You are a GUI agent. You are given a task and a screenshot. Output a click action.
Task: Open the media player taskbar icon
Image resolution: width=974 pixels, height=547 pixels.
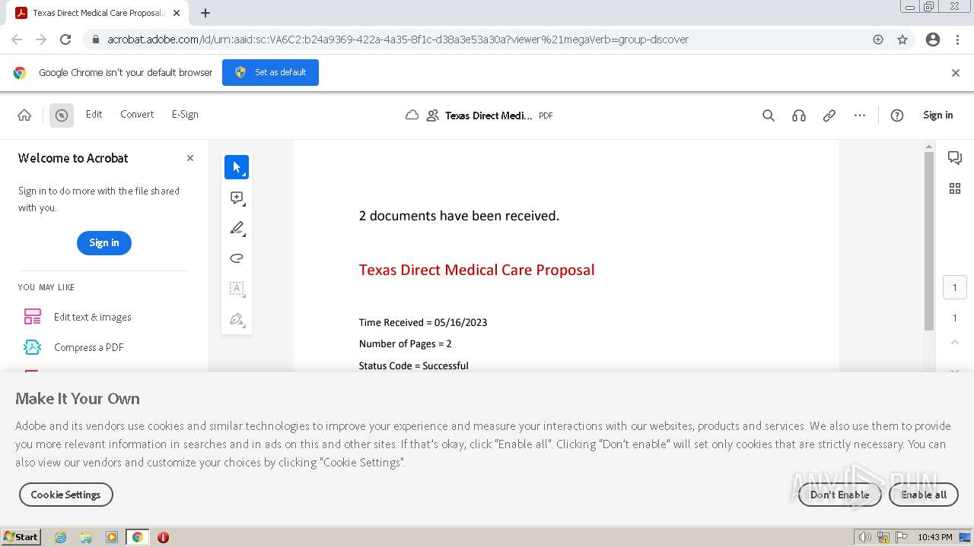pyautogui.click(x=112, y=537)
